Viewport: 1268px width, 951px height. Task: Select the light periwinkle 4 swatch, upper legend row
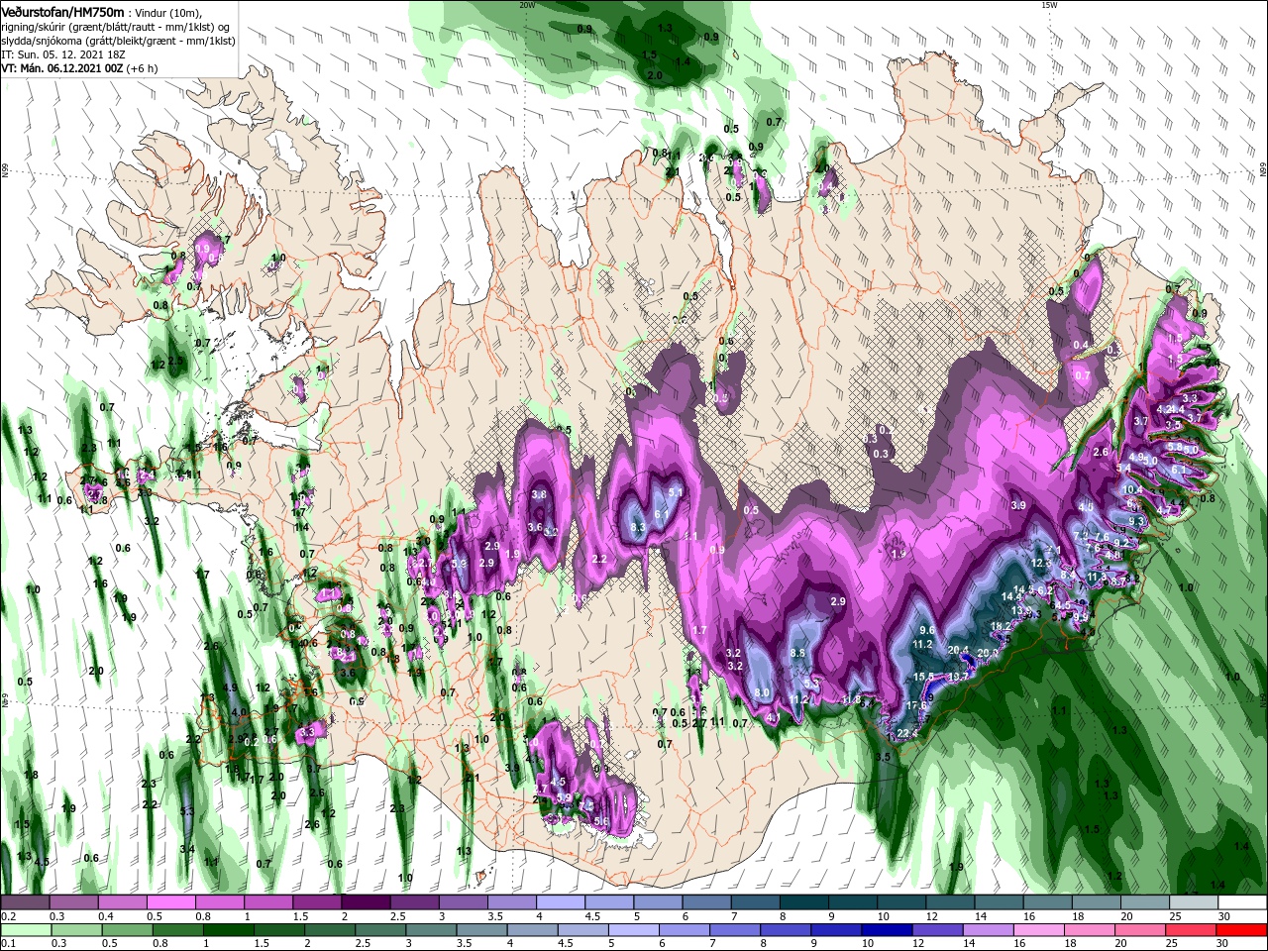(x=559, y=902)
